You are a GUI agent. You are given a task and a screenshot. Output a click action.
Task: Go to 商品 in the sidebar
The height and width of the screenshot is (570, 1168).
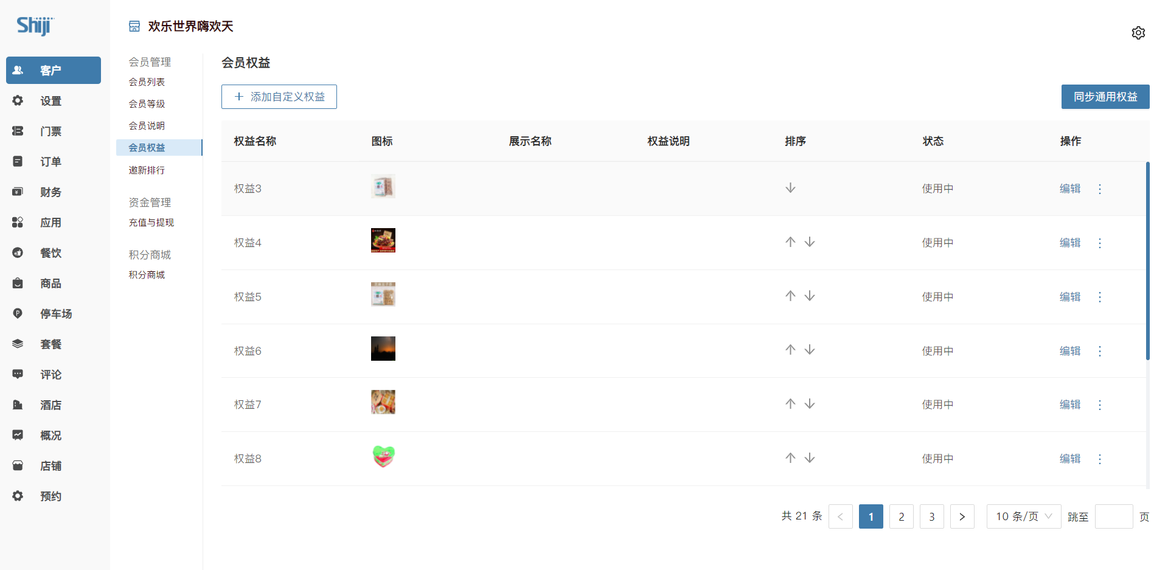(54, 283)
